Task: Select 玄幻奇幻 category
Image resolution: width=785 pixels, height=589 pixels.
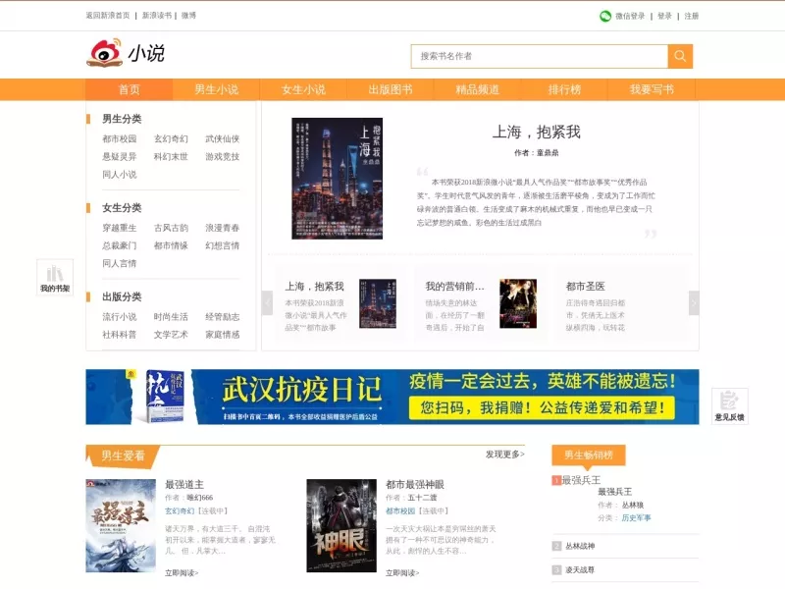Action: tap(171, 138)
